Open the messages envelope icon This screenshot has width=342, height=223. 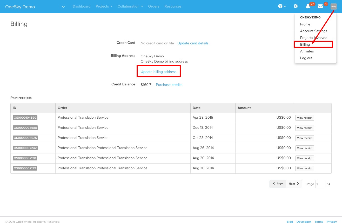coord(320,6)
